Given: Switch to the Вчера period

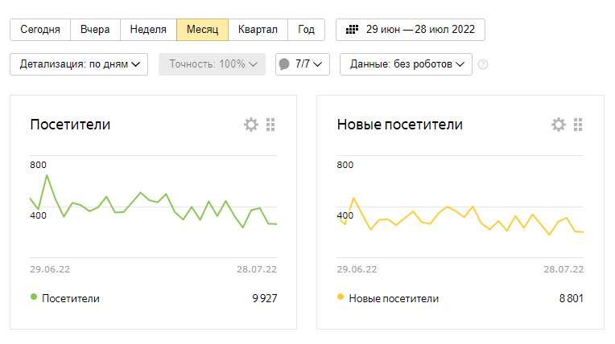Looking at the screenshot, I should tap(95, 30).
